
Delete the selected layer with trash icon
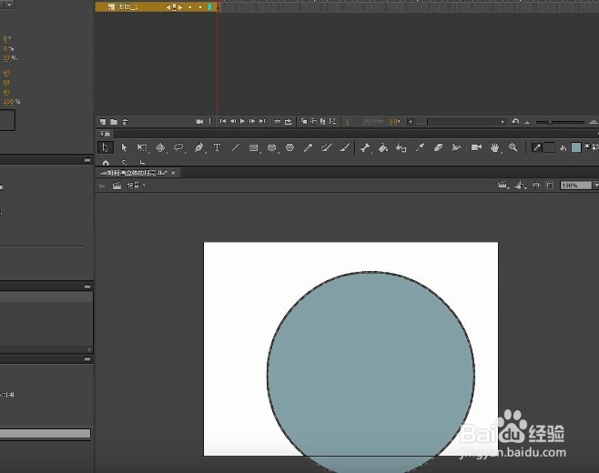[x=125, y=122]
